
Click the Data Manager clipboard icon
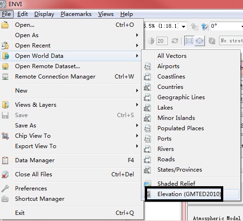coord(5,160)
